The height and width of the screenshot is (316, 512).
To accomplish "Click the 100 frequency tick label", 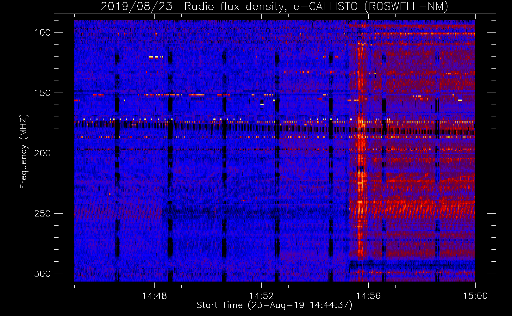I will (43, 33).
